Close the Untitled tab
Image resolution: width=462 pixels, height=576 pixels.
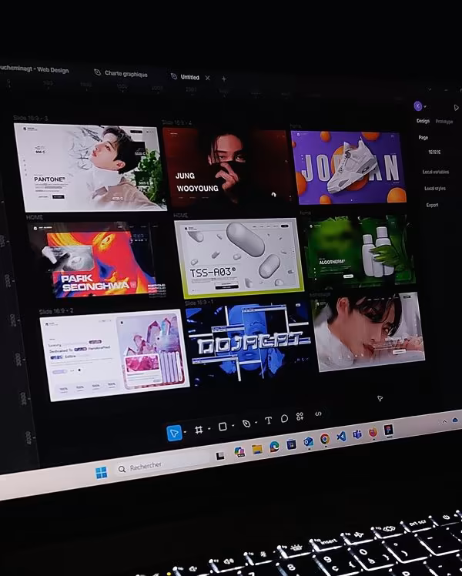(x=207, y=78)
